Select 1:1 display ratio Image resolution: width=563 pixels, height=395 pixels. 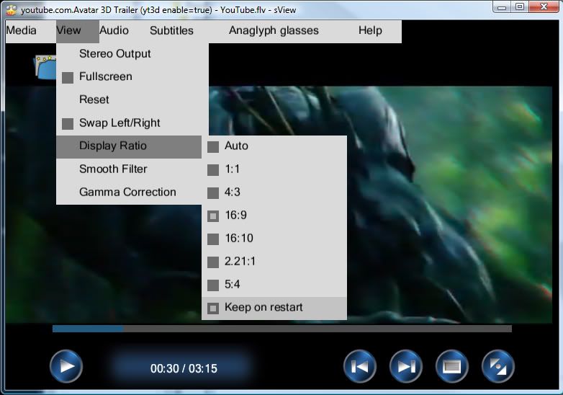[x=274, y=169]
